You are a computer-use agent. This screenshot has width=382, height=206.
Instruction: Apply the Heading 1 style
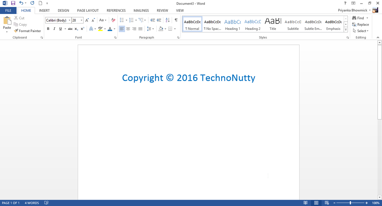[232, 24]
